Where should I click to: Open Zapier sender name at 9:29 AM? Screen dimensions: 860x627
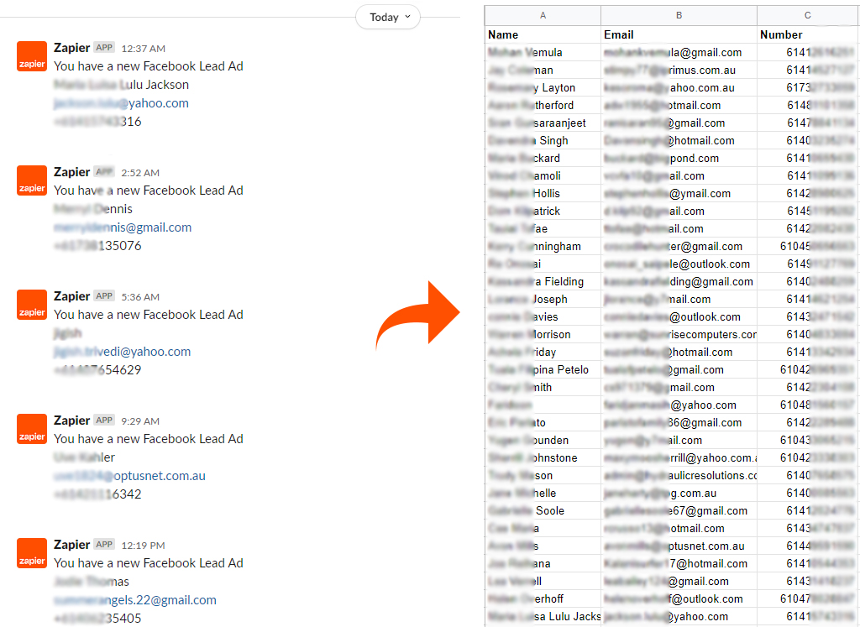click(x=72, y=421)
